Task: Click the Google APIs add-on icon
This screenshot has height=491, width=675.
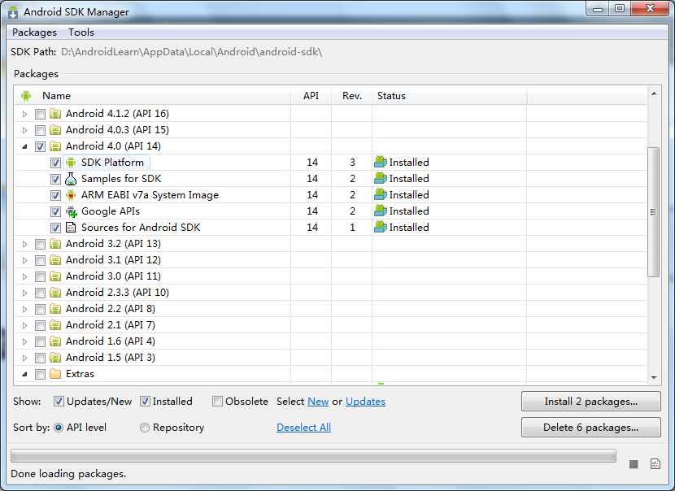Action: coord(71,211)
